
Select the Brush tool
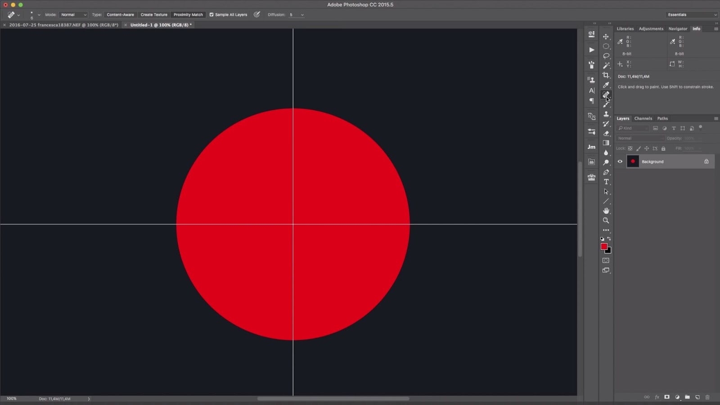606,104
